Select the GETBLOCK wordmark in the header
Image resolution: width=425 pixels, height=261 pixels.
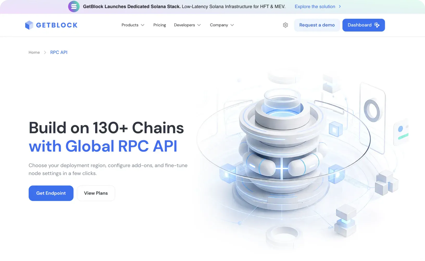(x=57, y=25)
